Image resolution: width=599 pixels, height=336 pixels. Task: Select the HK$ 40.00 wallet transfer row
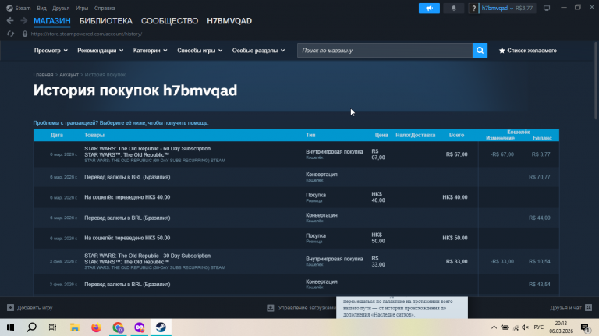pos(296,197)
